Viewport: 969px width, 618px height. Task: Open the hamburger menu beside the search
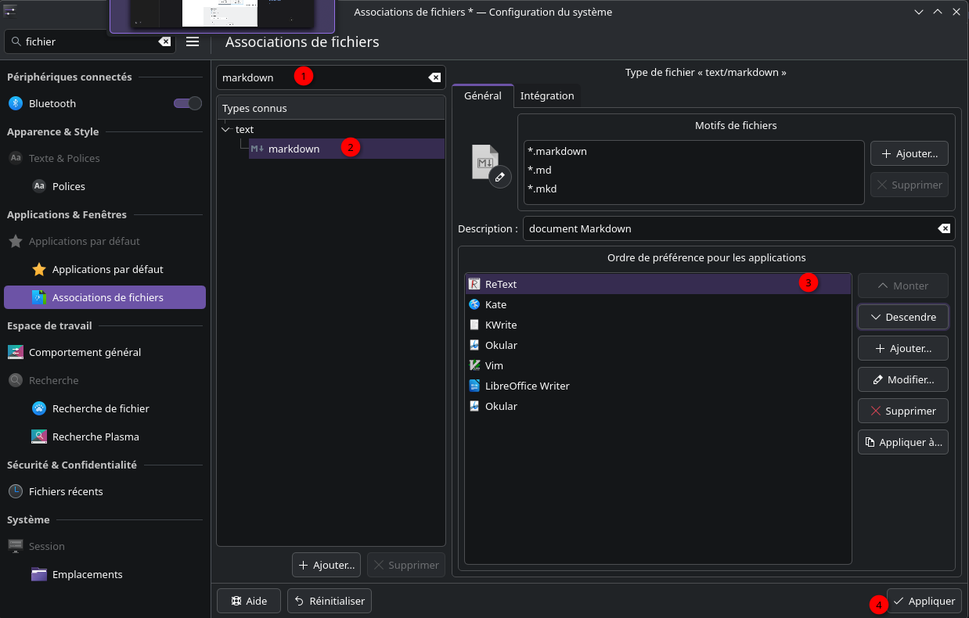(193, 41)
